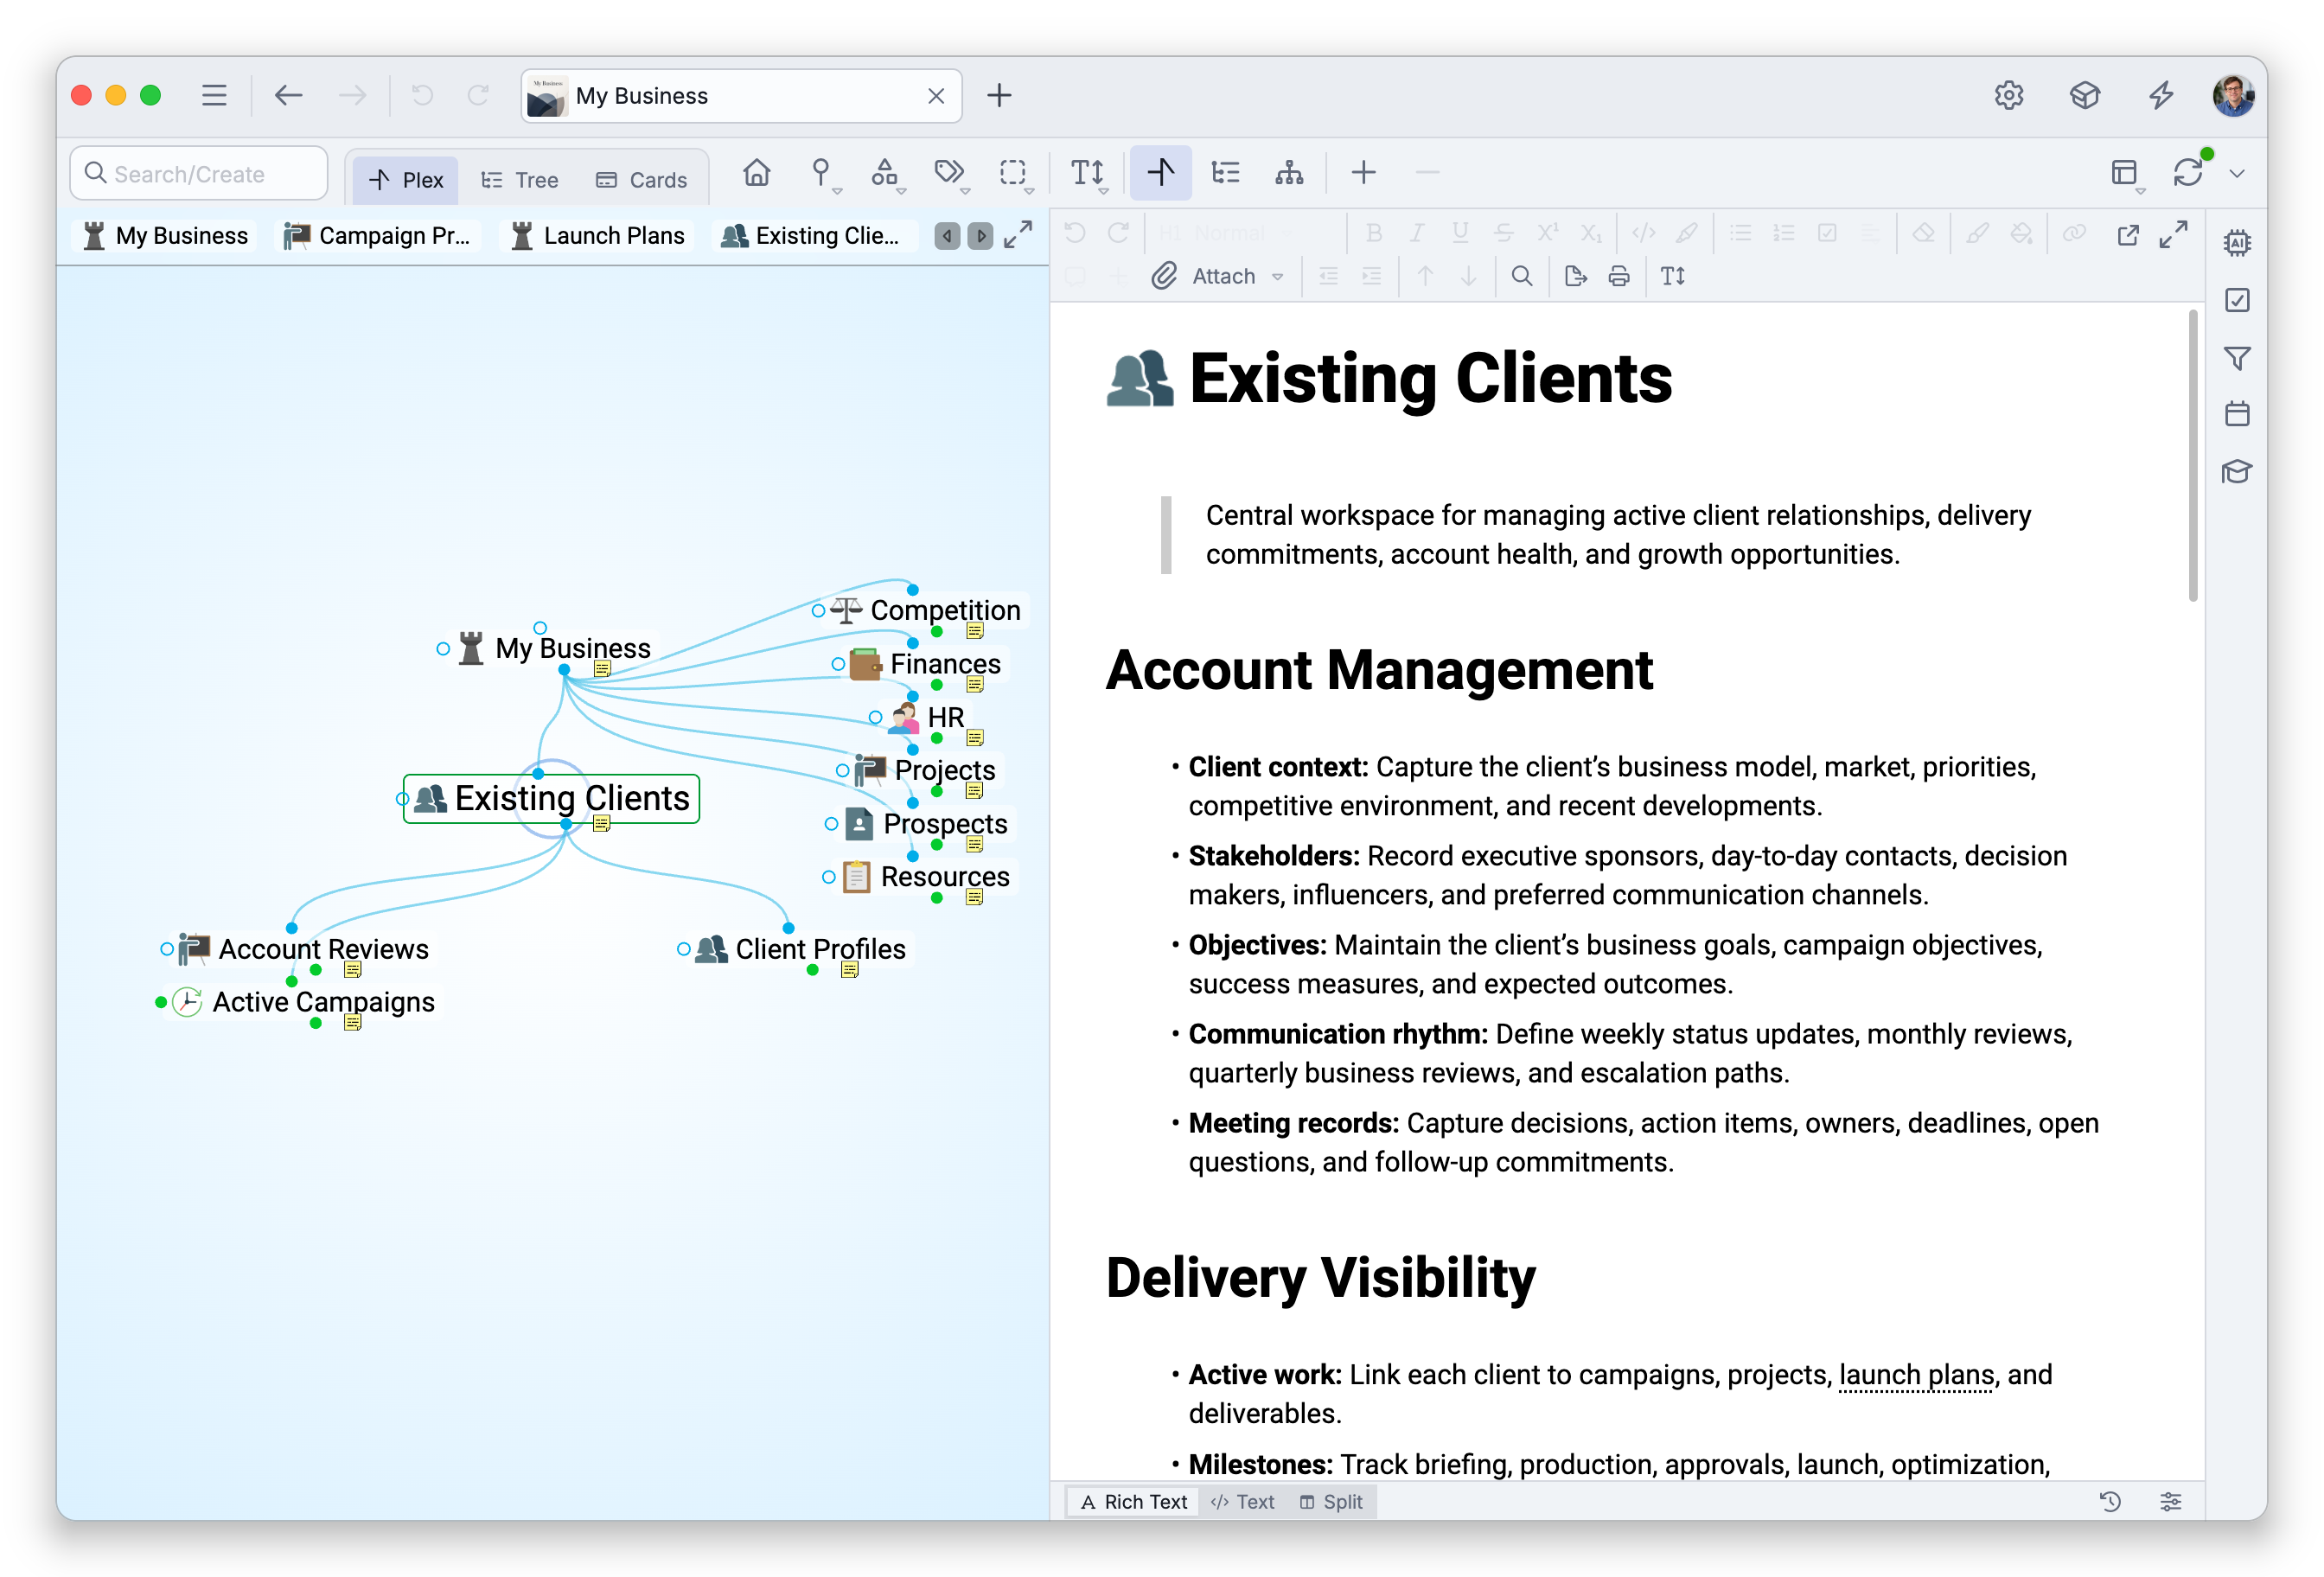Select the My Business pin tab
This screenshot has height=1577, width=2324.
(x=167, y=236)
